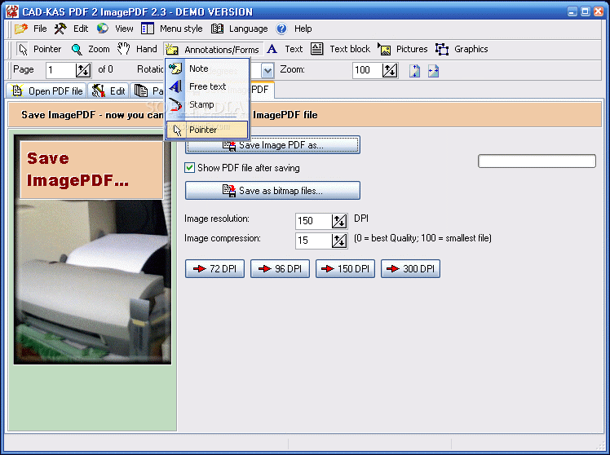610x455 pixels.
Task: Choose Stamp from Annotations menu
Action: point(207,104)
